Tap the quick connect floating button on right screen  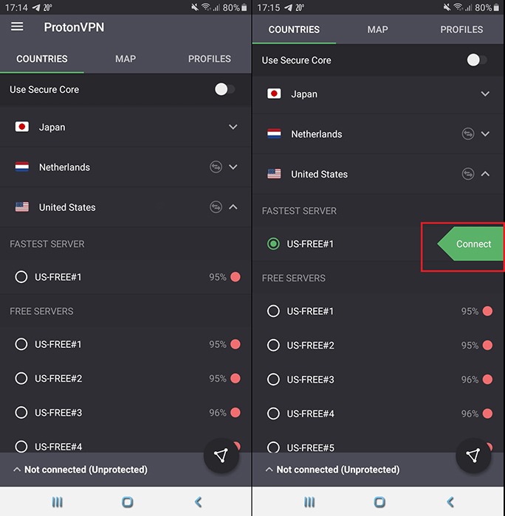click(x=473, y=456)
